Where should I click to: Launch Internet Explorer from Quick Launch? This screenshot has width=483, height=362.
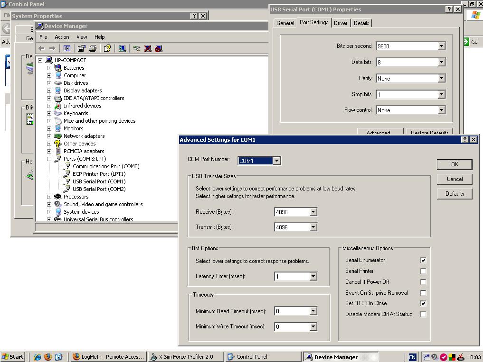[x=37, y=357]
